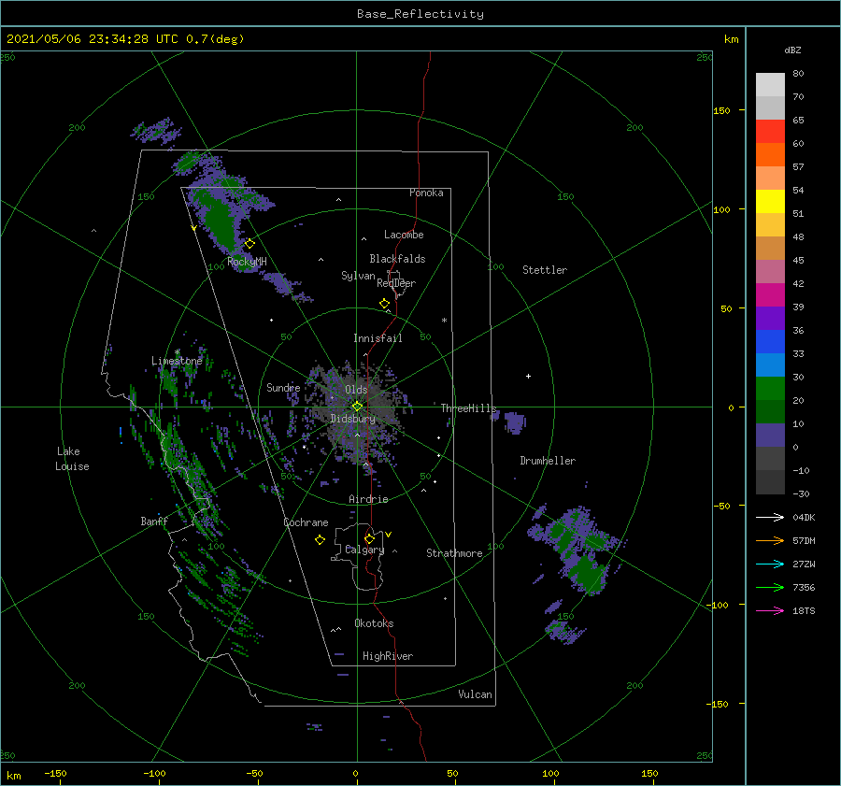Click the yellow diamond marker near Red Deer
This screenshot has width=841, height=786.
pyautogui.click(x=384, y=304)
